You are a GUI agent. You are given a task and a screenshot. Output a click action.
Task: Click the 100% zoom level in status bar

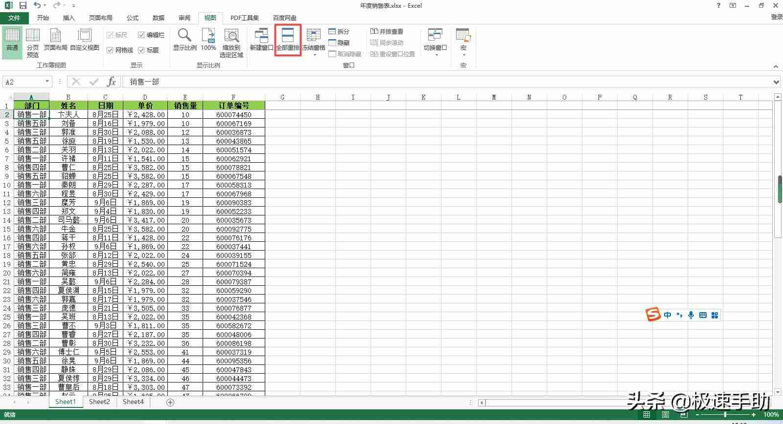click(771, 415)
